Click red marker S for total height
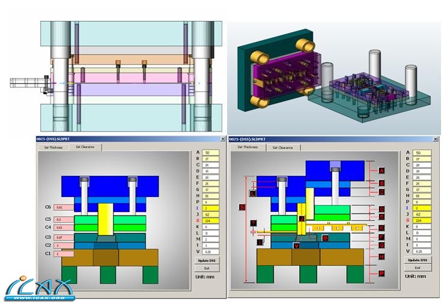The width and height of the screenshot is (447, 305). click(x=242, y=207)
